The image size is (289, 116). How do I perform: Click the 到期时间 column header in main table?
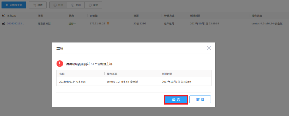195,16
